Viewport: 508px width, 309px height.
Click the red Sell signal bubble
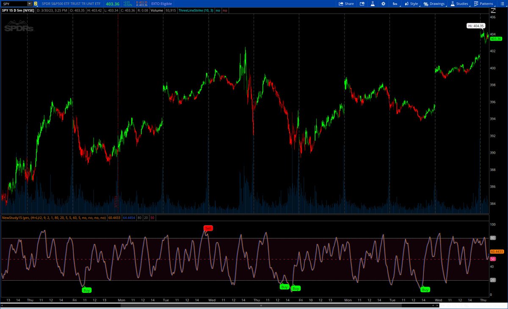point(207,228)
